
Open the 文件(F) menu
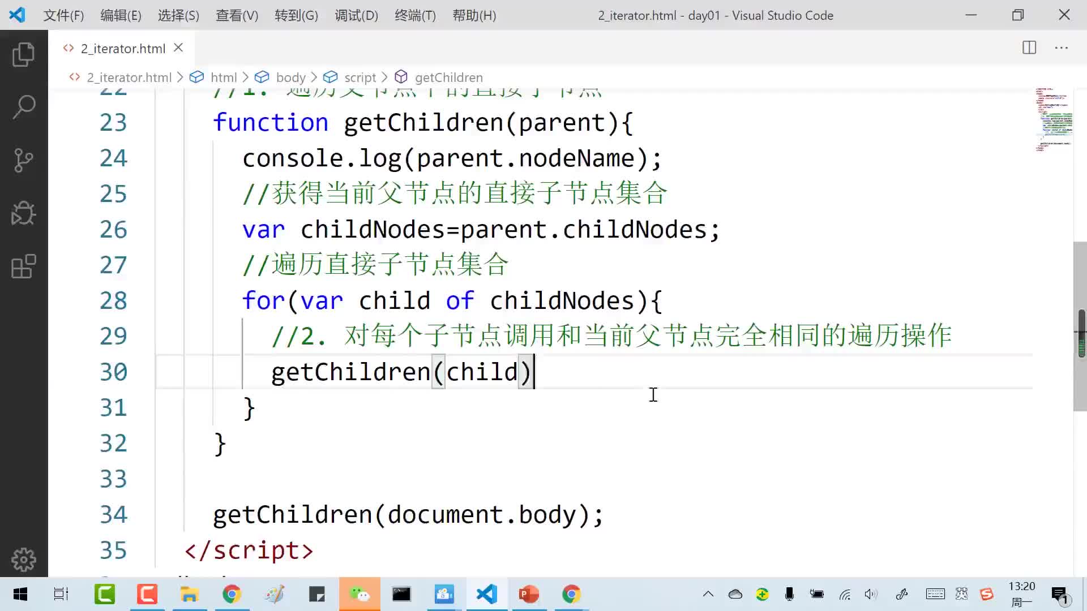(63, 15)
